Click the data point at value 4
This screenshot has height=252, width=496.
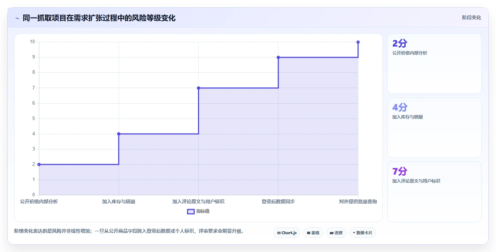119,134
